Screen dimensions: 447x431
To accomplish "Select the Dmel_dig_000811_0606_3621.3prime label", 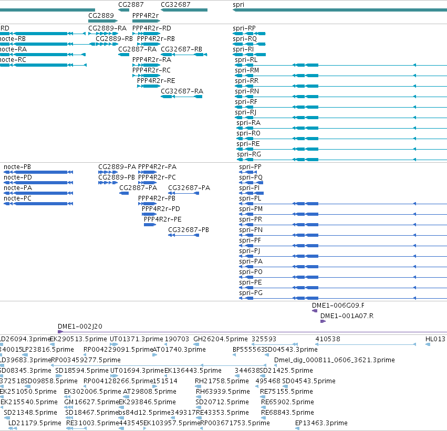I will [335, 360].
